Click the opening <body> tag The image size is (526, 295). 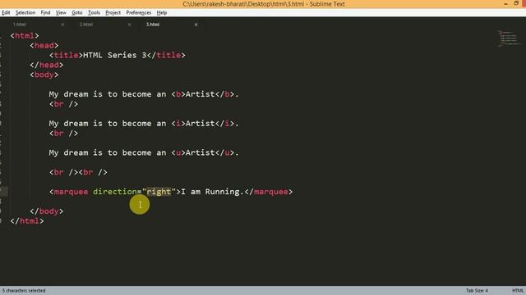click(x=44, y=75)
